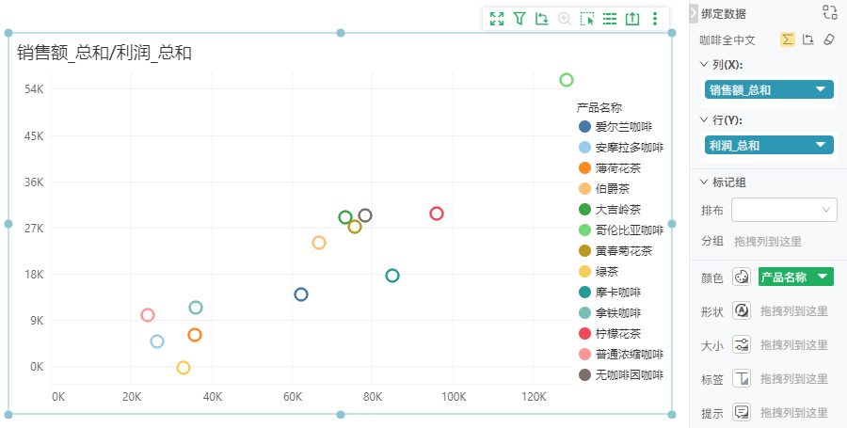
Task: Click the swap axes icon in chart toolbar
Action: click(x=542, y=19)
